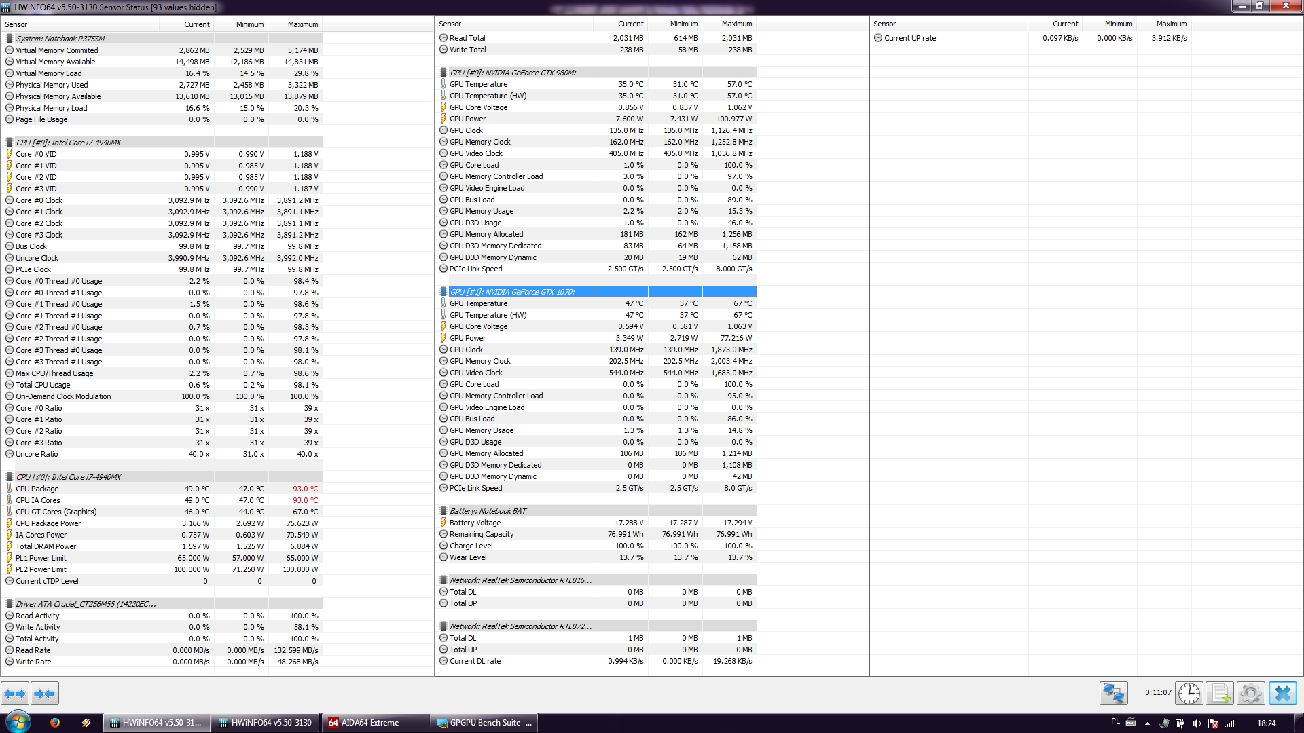Select Network: RealTek Semiconductor RTL872... header
This screenshot has width=1304, height=733.
pyautogui.click(x=596, y=626)
